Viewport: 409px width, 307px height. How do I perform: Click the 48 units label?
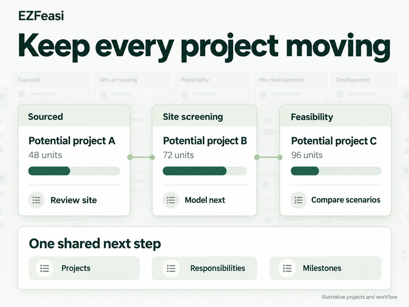[x=45, y=155]
